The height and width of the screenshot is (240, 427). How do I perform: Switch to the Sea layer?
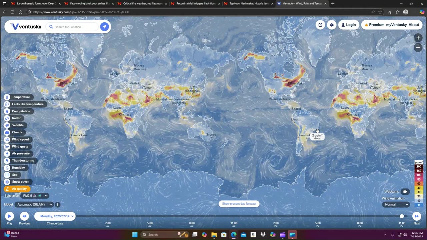coord(12,175)
